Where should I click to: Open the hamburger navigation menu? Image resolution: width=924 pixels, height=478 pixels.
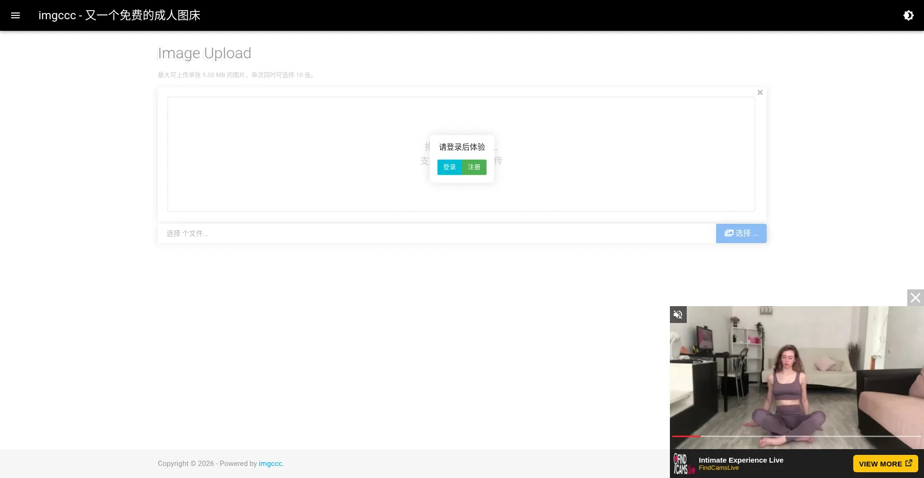(15, 15)
